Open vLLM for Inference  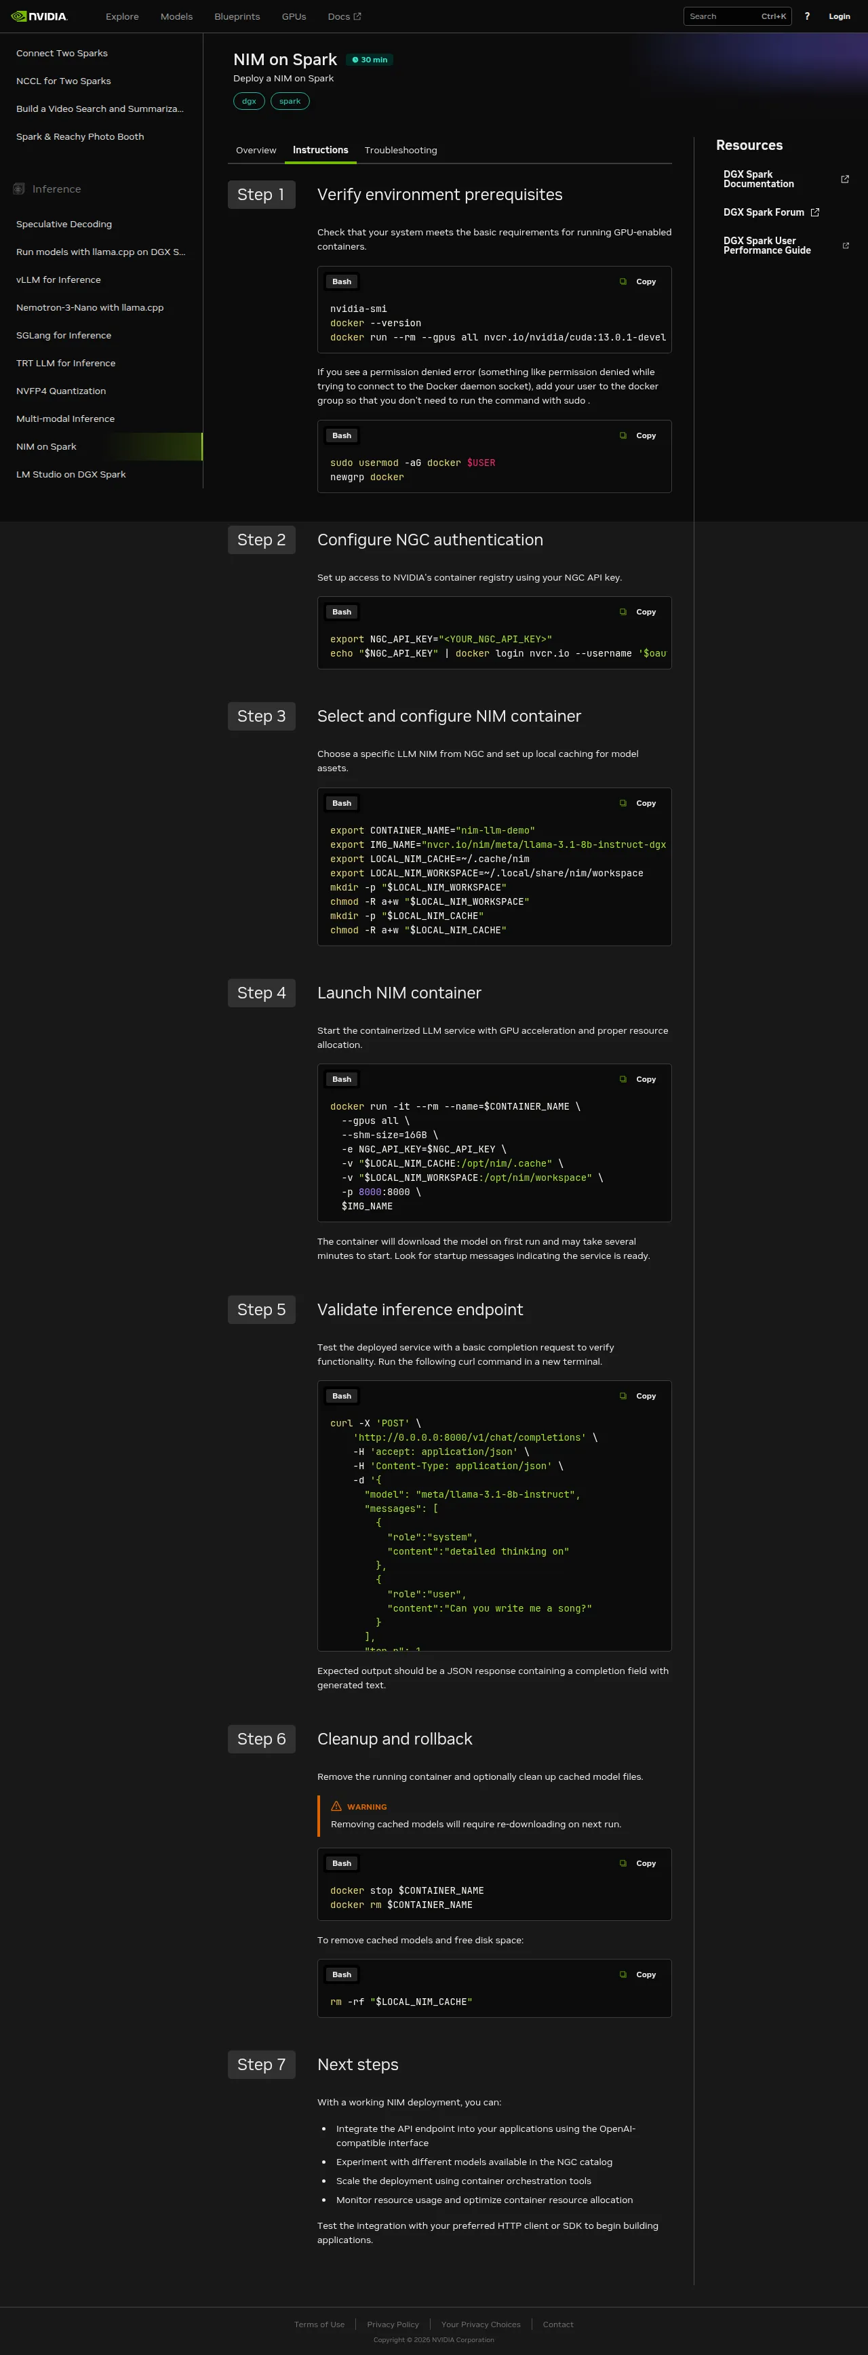pyautogui.click(x=58, y=279)
